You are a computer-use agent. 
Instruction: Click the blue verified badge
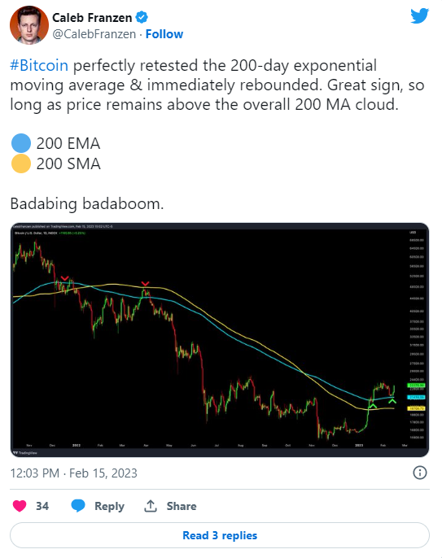point(142,17)
